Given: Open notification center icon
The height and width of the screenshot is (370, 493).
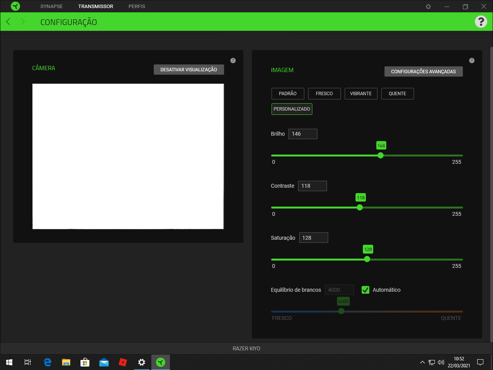Looking at the screenshot, I should 480,362.
